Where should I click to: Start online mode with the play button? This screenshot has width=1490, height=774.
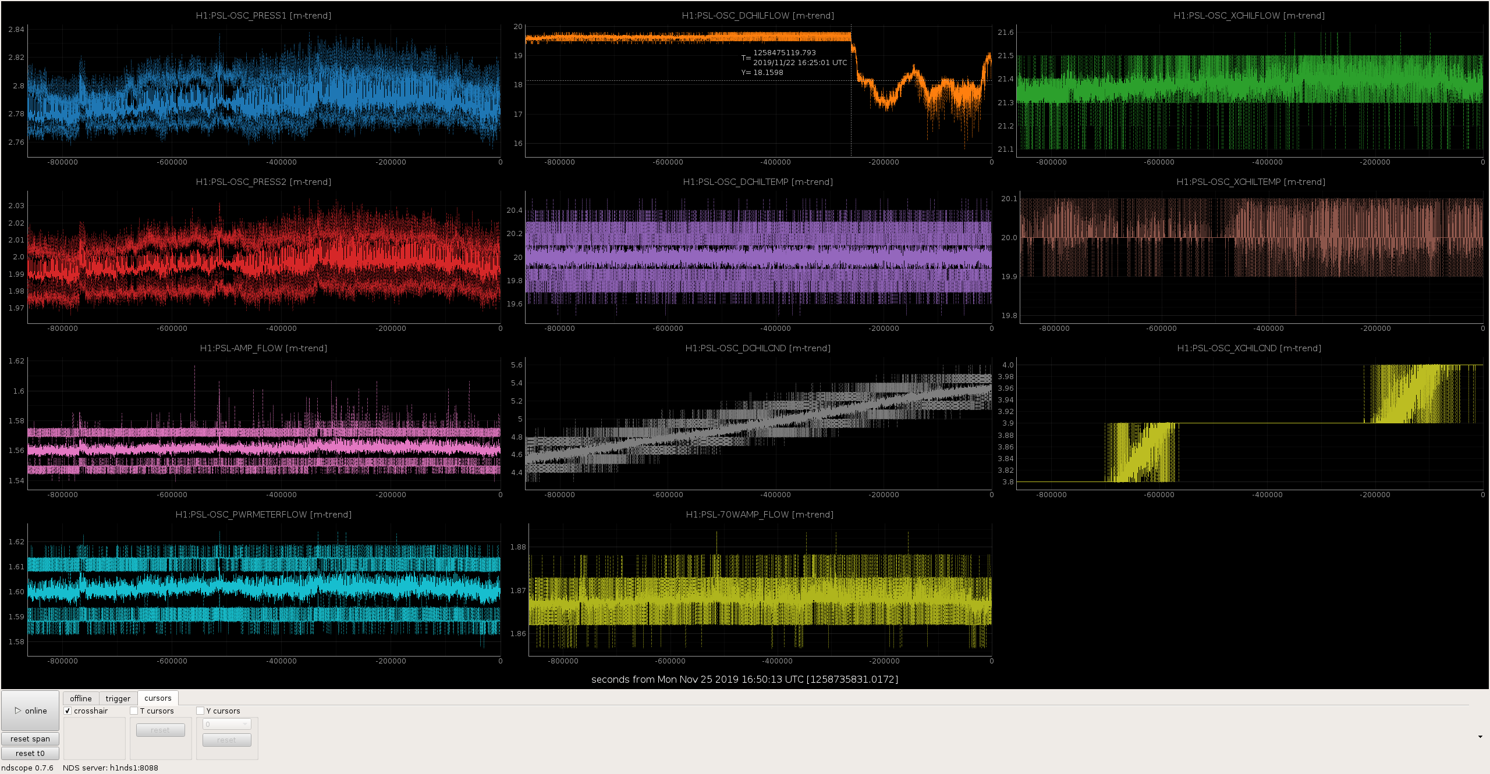[30, 711]
